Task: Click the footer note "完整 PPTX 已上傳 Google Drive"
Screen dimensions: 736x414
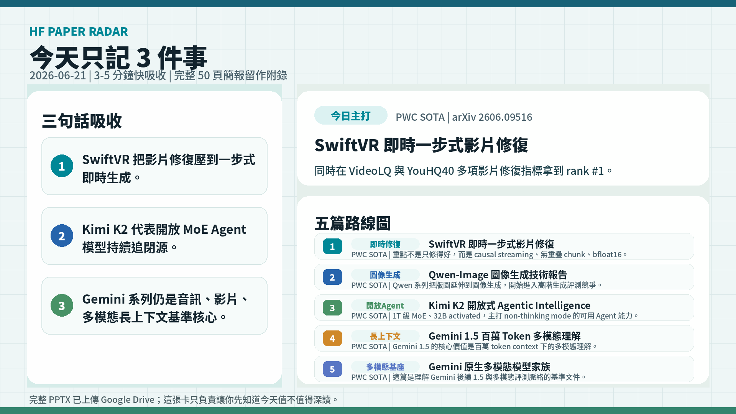Action: click(x=184, y=400)
